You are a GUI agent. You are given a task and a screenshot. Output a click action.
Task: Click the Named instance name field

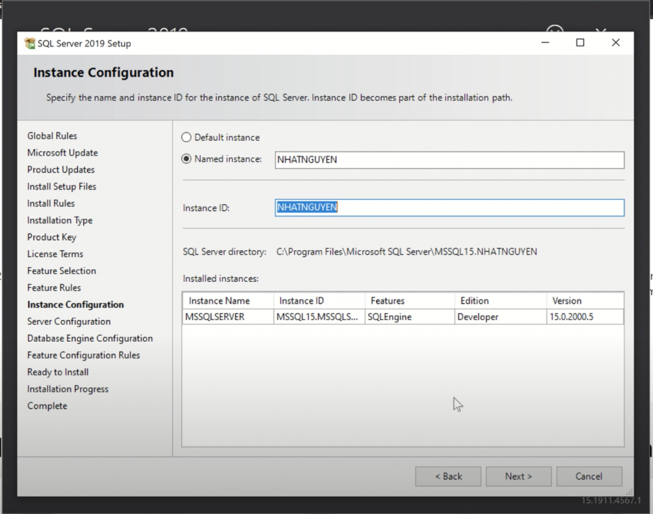450,160
